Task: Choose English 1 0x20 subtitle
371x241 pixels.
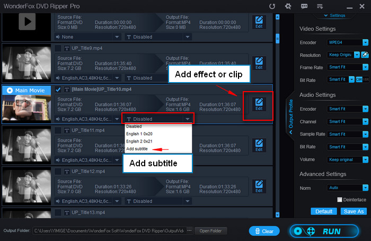Action: tap(158, 134)
